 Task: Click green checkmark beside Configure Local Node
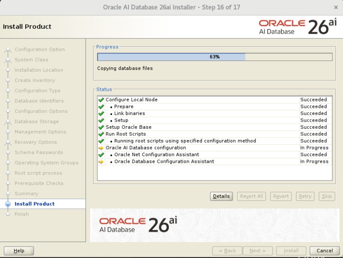click(x=101, y=100)
